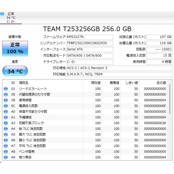Select the 最大 TLC 消去回数 attribute name
The height and width of the screenshot is (174, 174).
click(32, 134)
